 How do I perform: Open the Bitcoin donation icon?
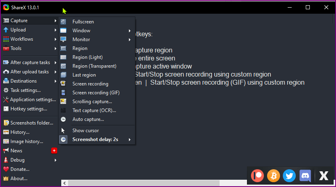[274, 176]
